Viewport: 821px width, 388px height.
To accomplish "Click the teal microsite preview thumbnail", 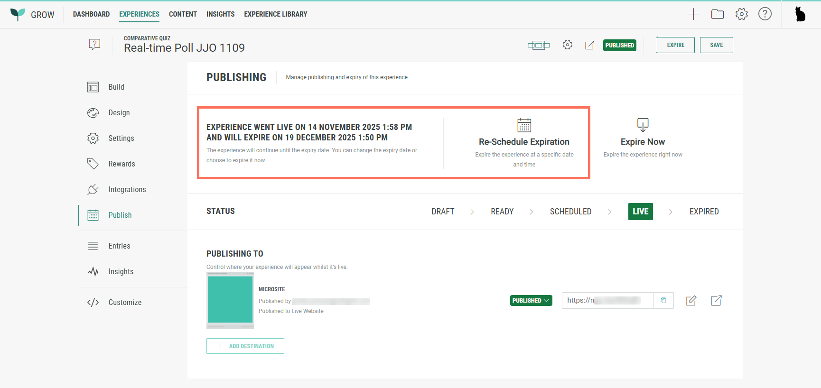I will point(230,300).
